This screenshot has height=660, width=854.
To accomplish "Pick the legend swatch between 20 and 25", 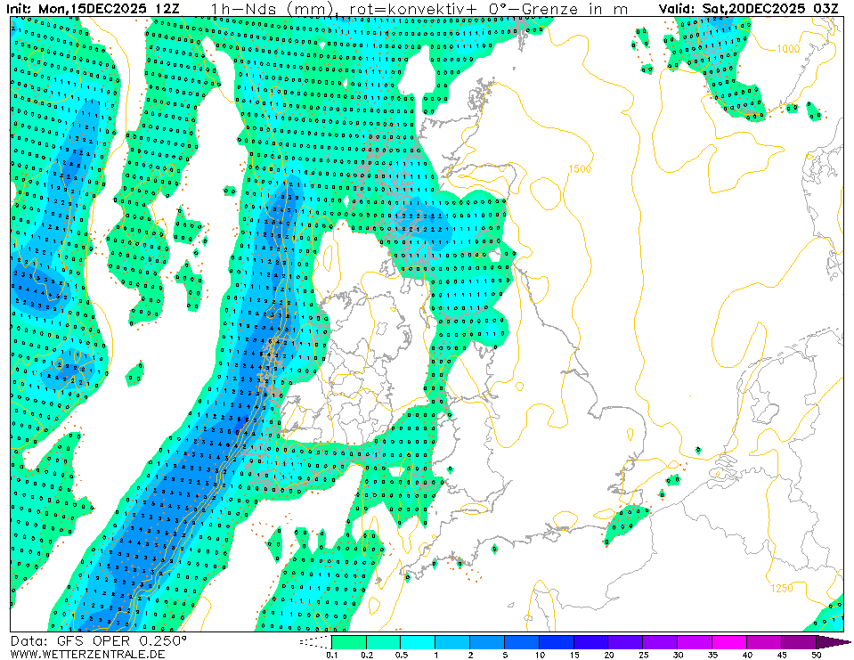I will tap(626, 641).
